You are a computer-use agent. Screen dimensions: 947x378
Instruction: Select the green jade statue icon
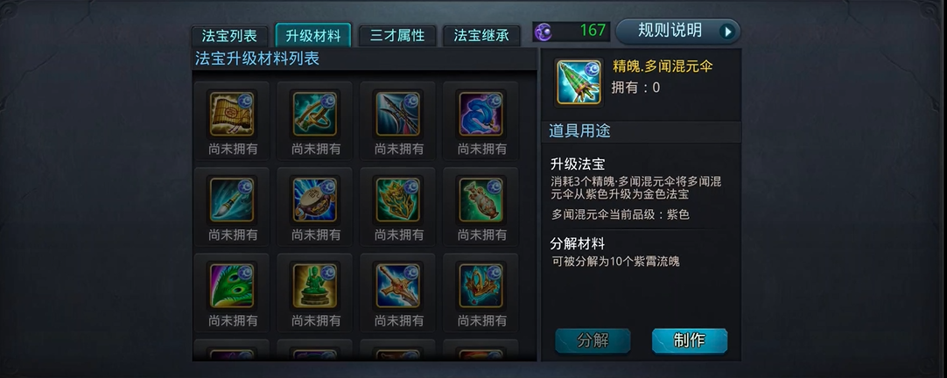coord(315,285)
